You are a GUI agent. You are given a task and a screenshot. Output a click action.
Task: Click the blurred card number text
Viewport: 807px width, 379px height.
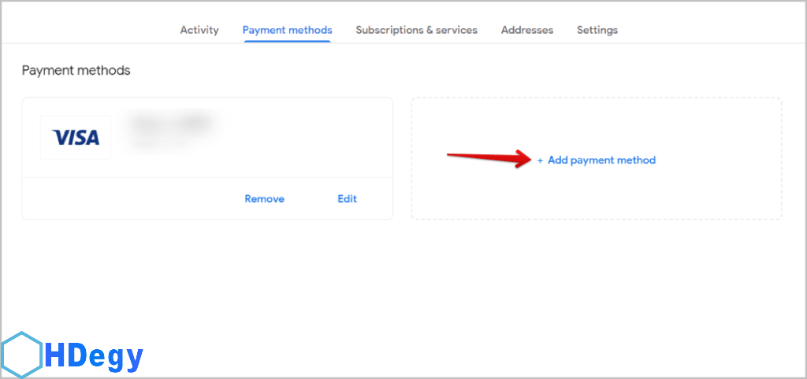click(173, 124)
